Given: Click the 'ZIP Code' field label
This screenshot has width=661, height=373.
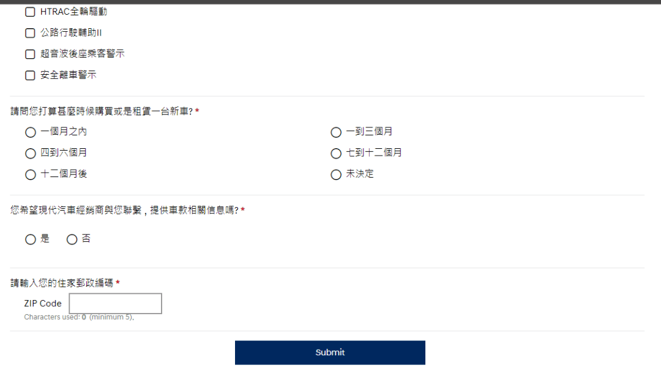Looking at the screenshot, I should (43, 303).
